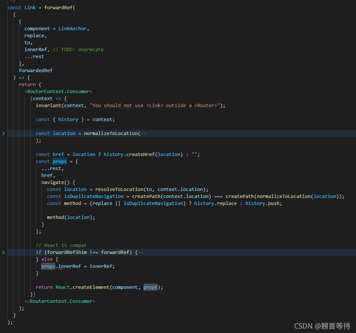
Task: Click 'React.createElement' in return statement
Action: click(x=82, y=287)
